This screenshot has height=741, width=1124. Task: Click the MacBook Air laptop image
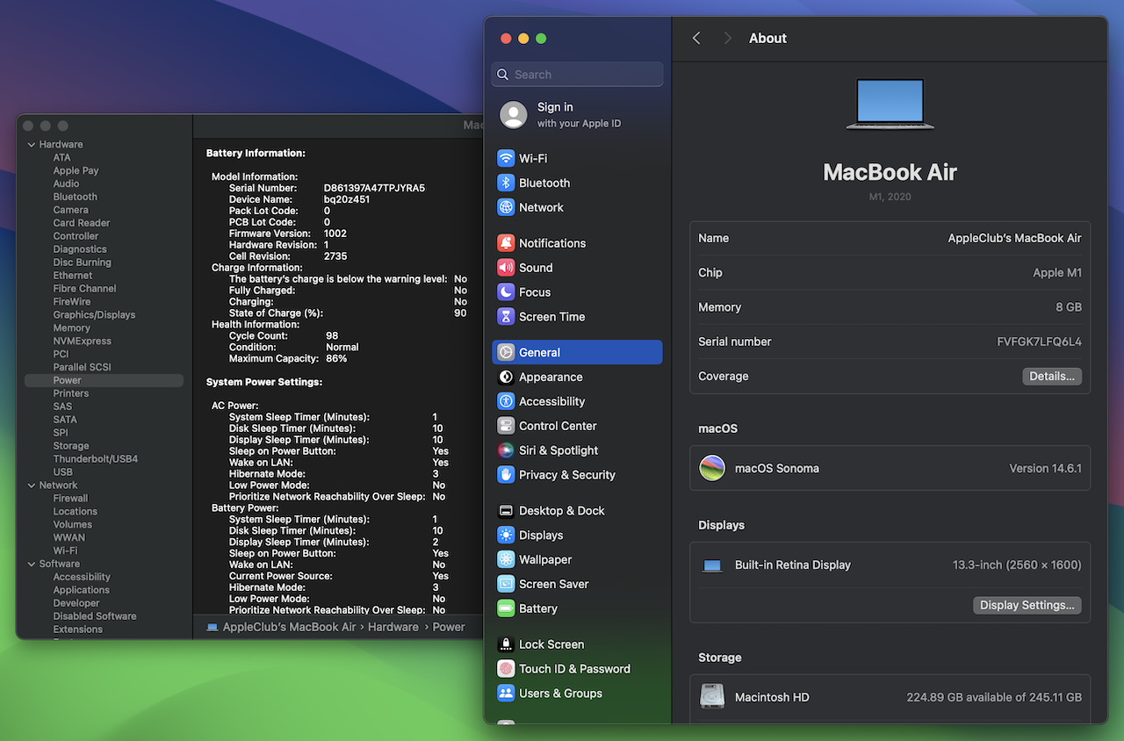coord(890,104)
